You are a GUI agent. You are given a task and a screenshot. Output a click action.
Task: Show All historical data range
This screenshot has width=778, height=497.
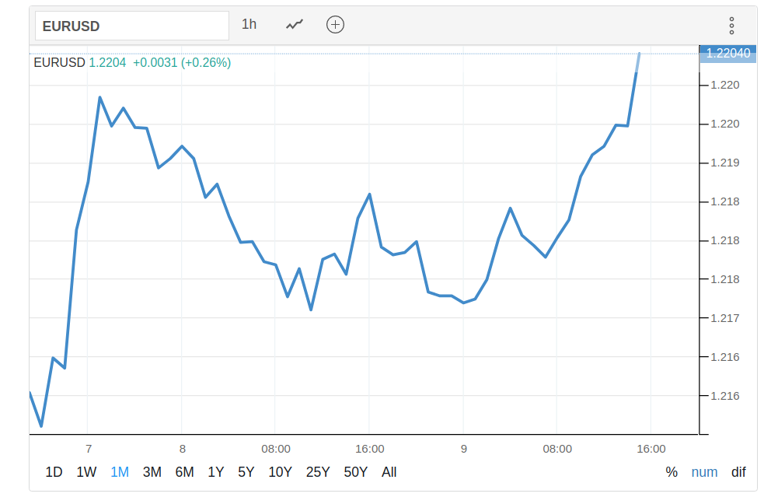click(389, 472)
